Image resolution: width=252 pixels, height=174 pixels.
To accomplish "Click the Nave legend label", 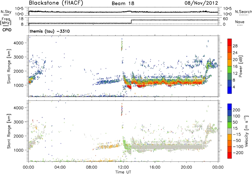I will point(240,22).
